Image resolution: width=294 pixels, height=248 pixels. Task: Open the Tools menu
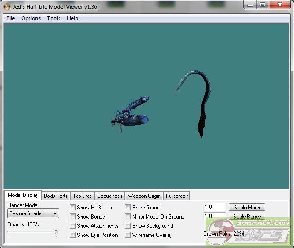coord(53,18)
